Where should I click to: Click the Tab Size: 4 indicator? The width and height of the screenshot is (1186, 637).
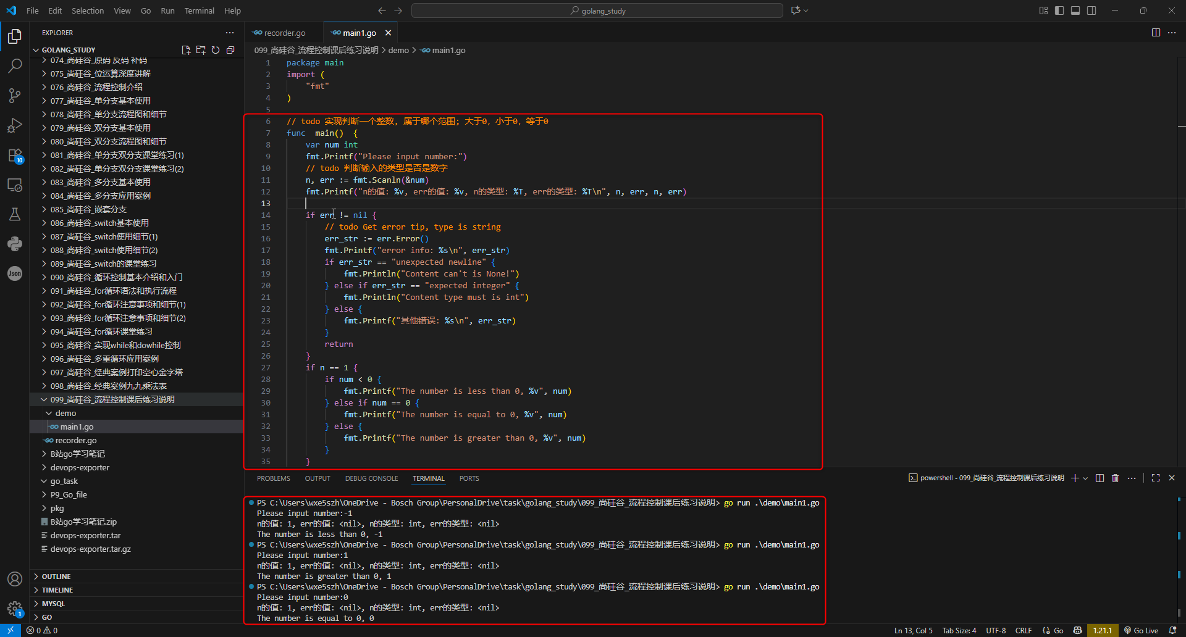pyautogui.click(x=959, y=630)
